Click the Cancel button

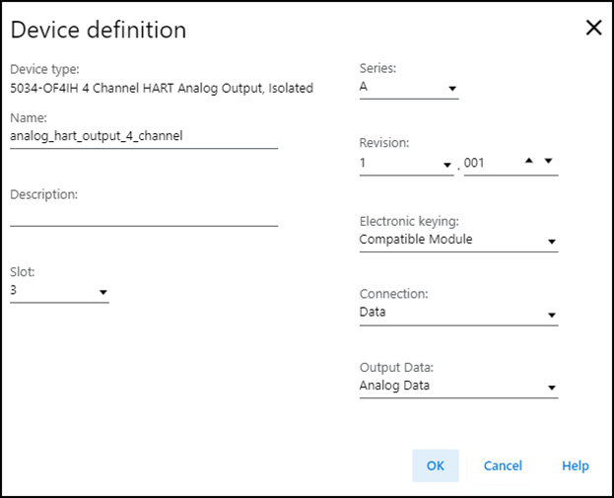click(503, 465)
